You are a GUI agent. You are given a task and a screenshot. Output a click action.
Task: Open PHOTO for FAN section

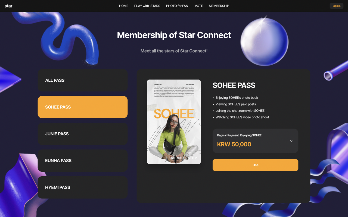pos(177,6)
